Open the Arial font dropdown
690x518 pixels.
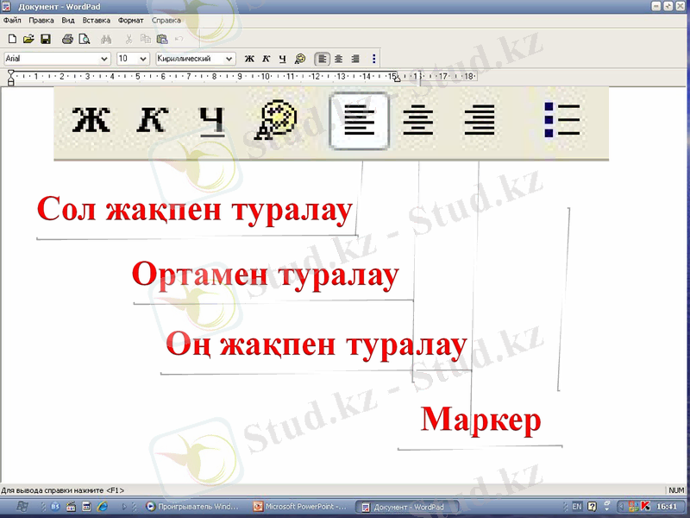[x=105, y=59]
